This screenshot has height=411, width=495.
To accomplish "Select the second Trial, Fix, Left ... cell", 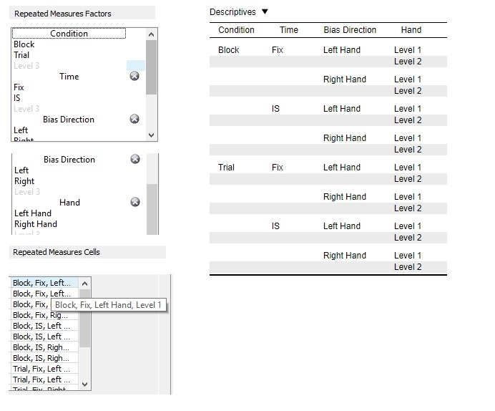I will pyautogui.click(x=45, y=379).
